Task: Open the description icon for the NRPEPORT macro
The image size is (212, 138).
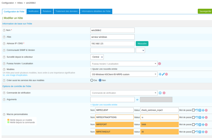Action: click(200, 125)
